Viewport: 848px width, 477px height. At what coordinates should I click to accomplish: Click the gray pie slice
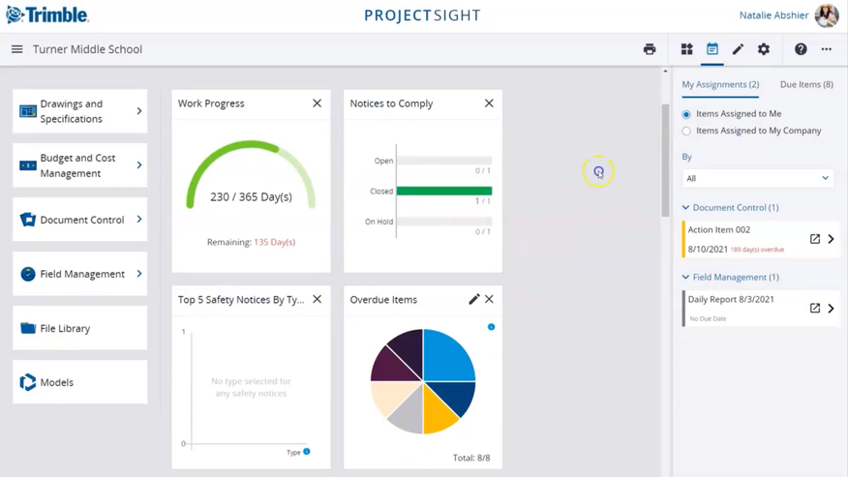pyautogui.click(x=408, y=415)
